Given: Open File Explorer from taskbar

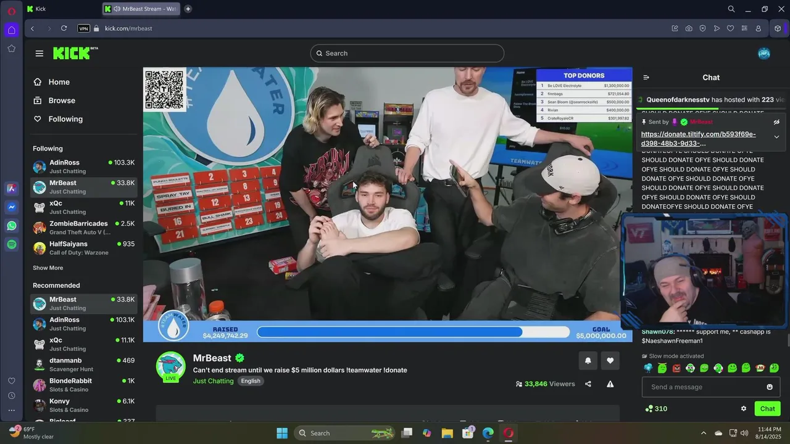Looking at the screenshot, I should pyautogui.click(x=447, y=433).
